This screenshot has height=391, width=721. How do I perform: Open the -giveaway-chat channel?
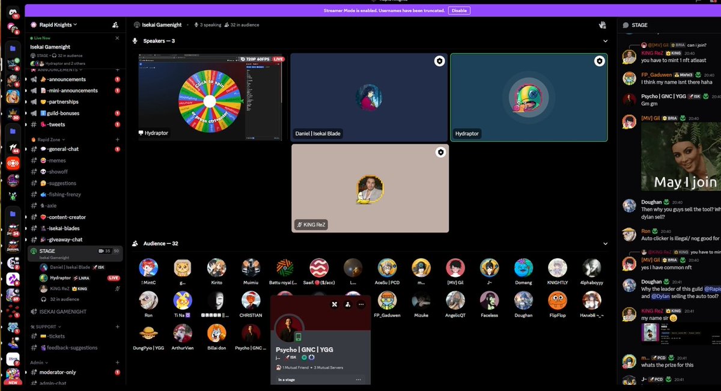click(75, 240)
